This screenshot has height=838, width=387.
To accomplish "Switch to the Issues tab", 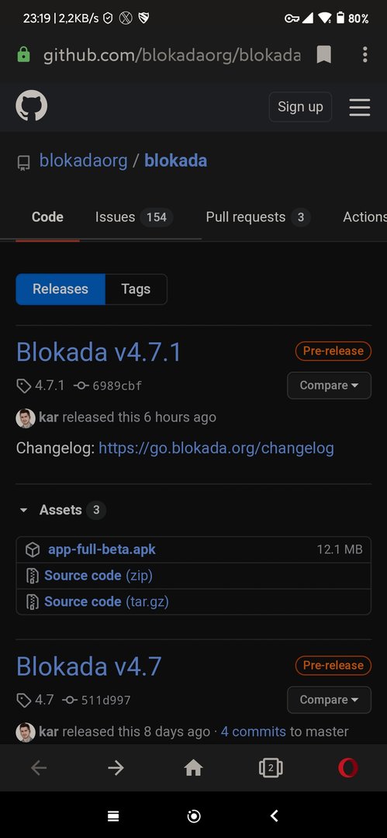I will click(133, 217).
